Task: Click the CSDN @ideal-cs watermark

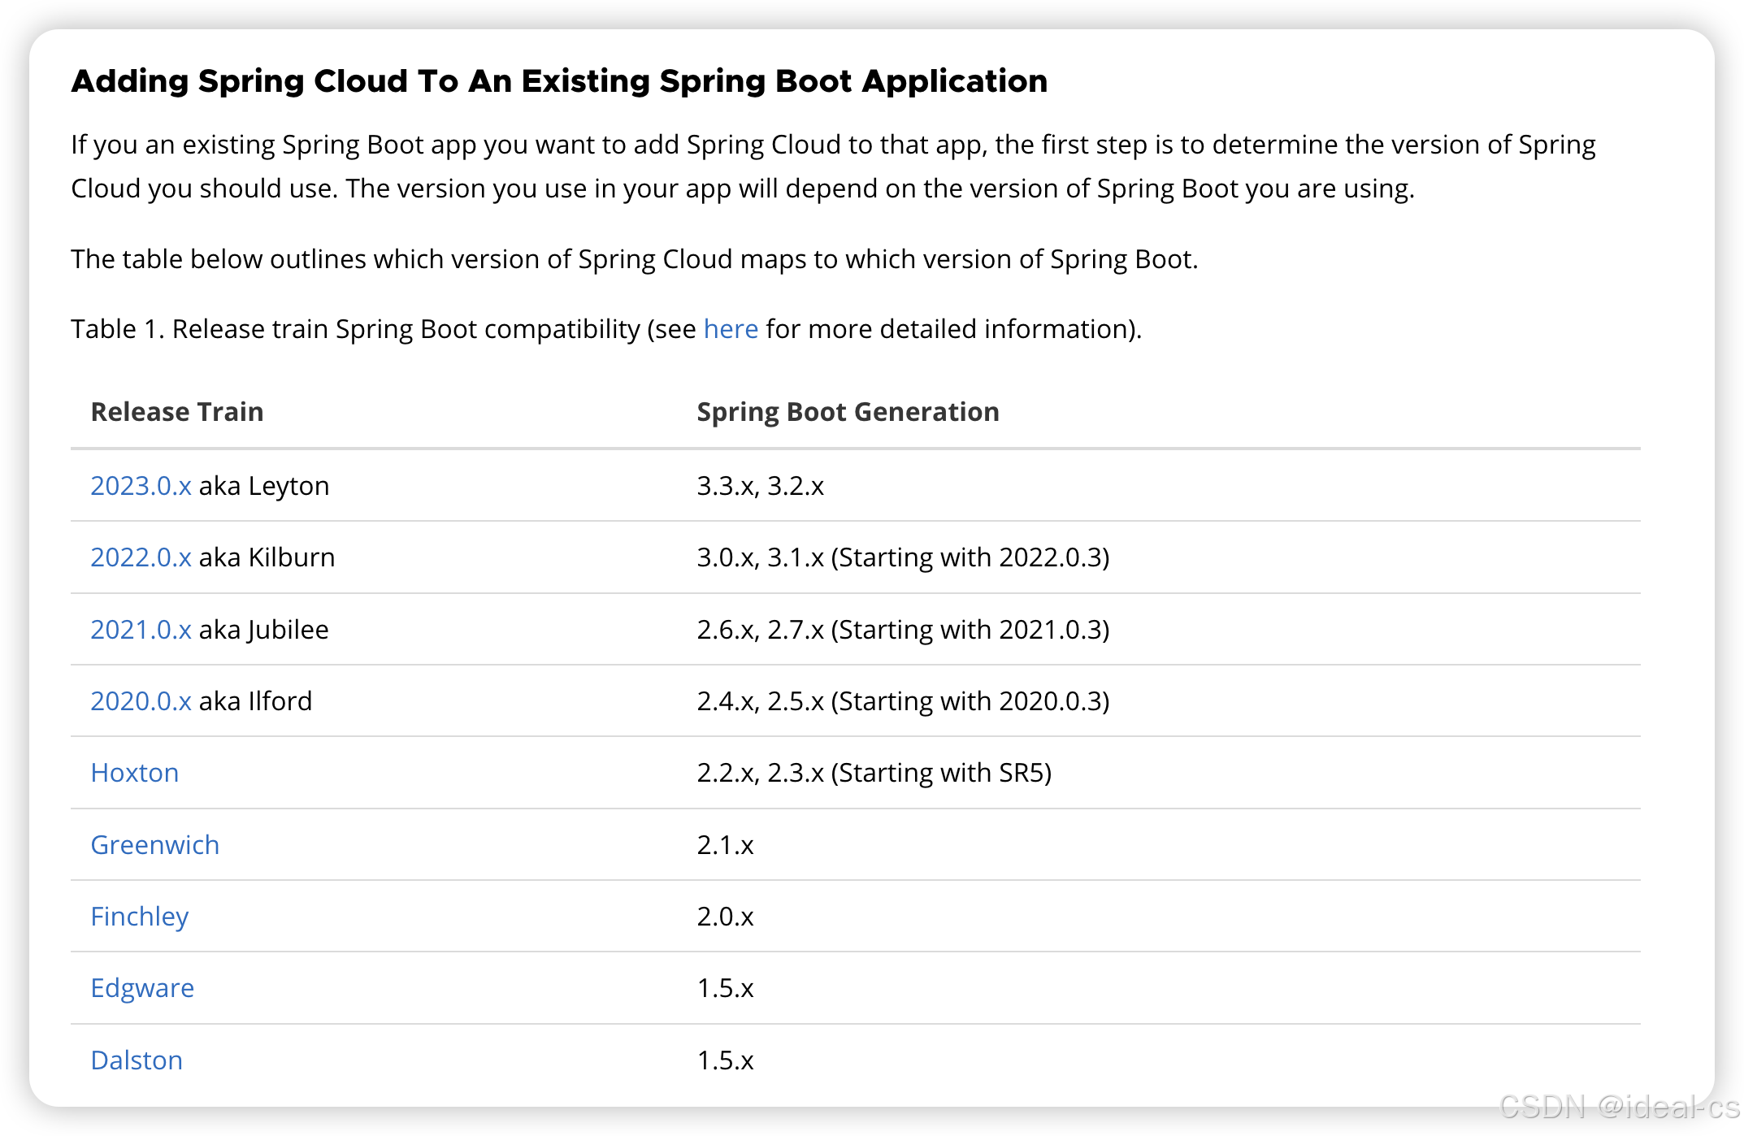Action: [1619, 1107]
